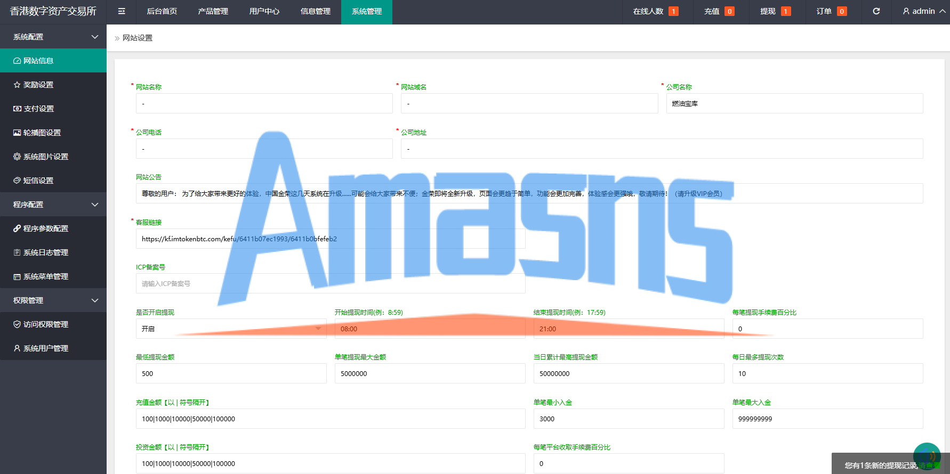Open 奖励设置 star icon item
Viewport: 950px width, 474px height.
53,85
